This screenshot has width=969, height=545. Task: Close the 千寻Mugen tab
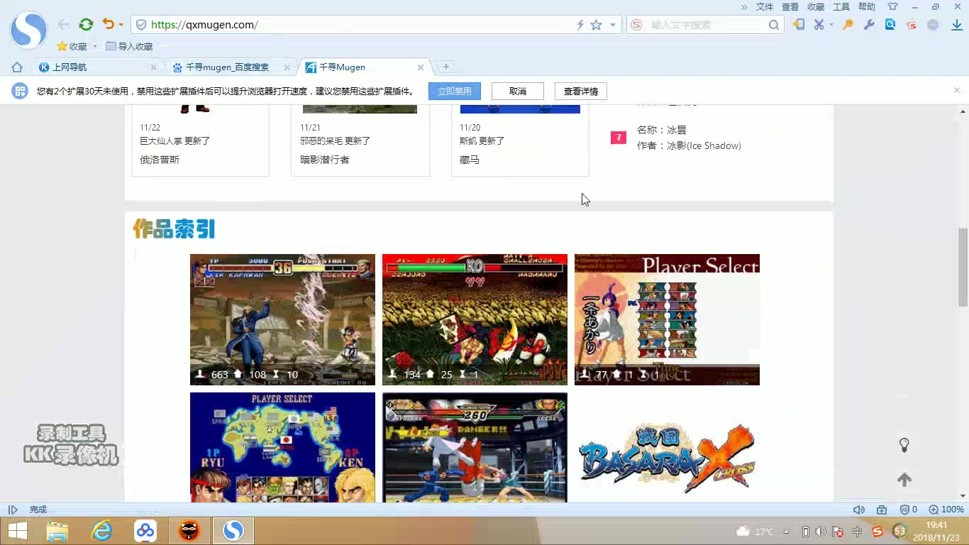(x=421, y=67)
